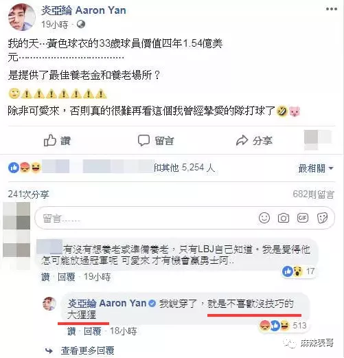
Task: View the 682則留言 comments count
Action: click(x=313, y=194)
